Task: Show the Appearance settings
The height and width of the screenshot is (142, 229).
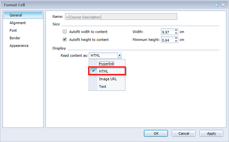Action: (x=19, y=46)
